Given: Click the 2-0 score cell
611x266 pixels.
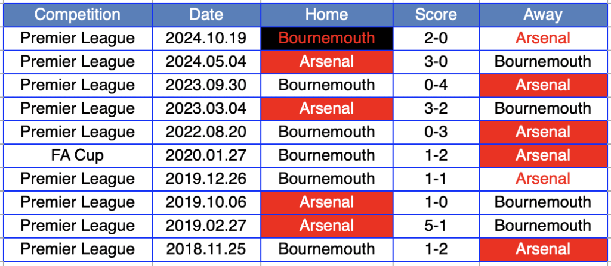Looking at the screenshot, I should [436, 39].
